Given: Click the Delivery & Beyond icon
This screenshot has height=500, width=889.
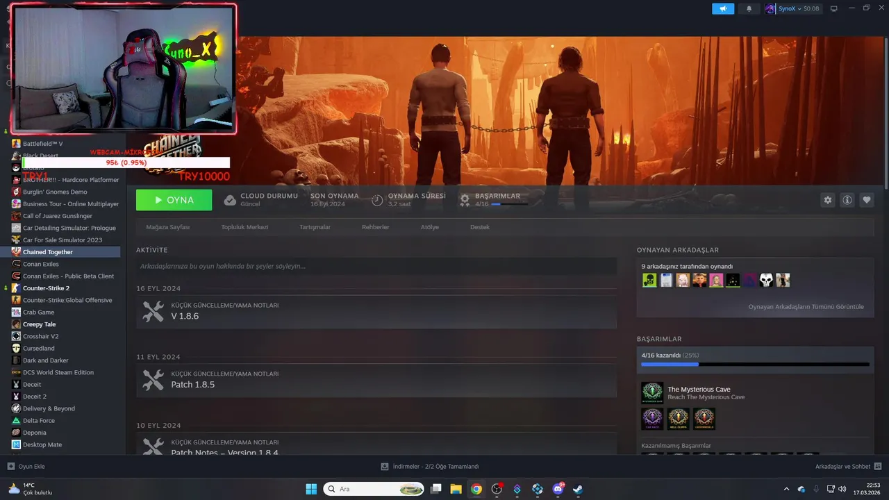Looking at the screenshot, I should coord(16,408).
